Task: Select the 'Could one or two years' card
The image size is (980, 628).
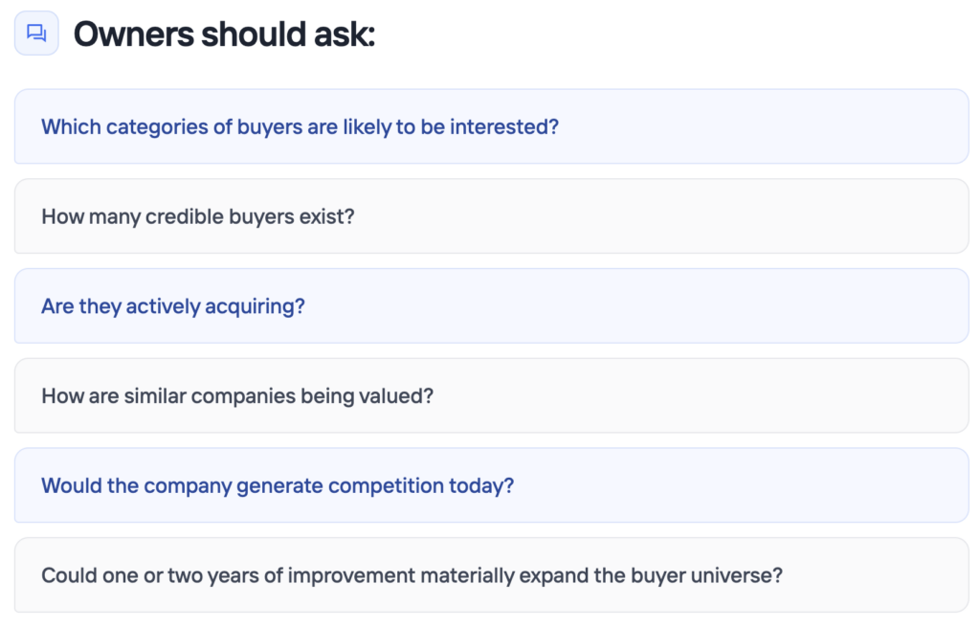Action: pos(491,574)
